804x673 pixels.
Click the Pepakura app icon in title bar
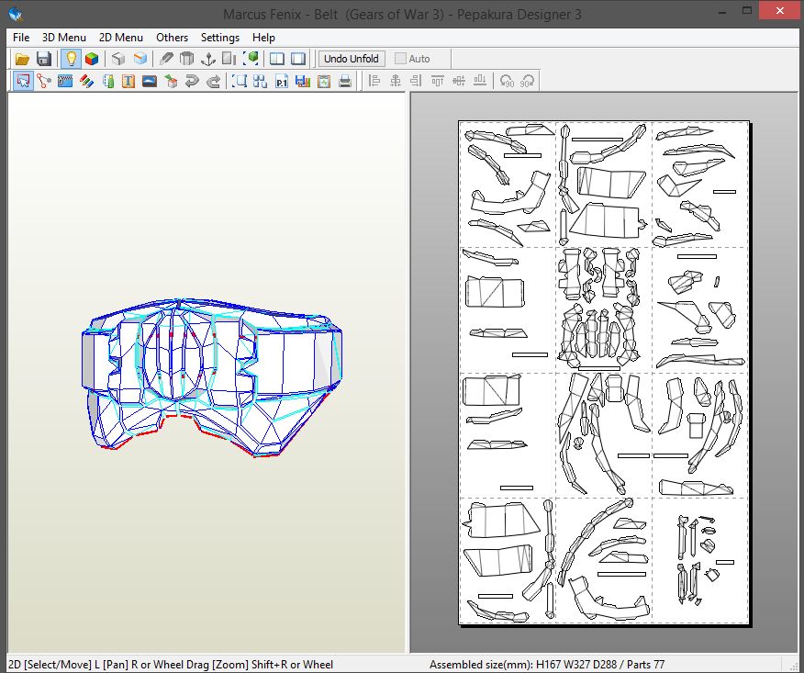(x=16, y=14)
